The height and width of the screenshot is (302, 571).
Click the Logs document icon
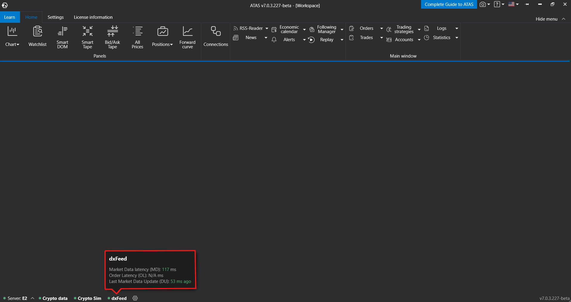point(427,28)
